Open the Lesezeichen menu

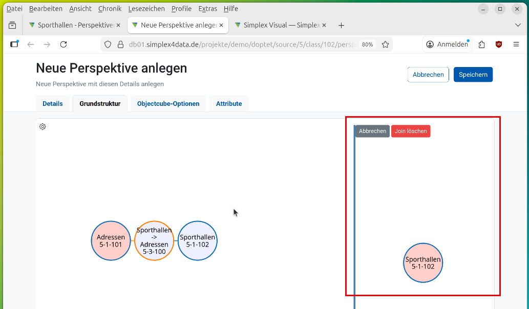coord(146,9)
